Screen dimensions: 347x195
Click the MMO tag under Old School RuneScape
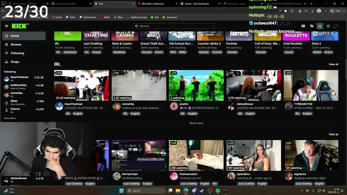coord(183,52)
